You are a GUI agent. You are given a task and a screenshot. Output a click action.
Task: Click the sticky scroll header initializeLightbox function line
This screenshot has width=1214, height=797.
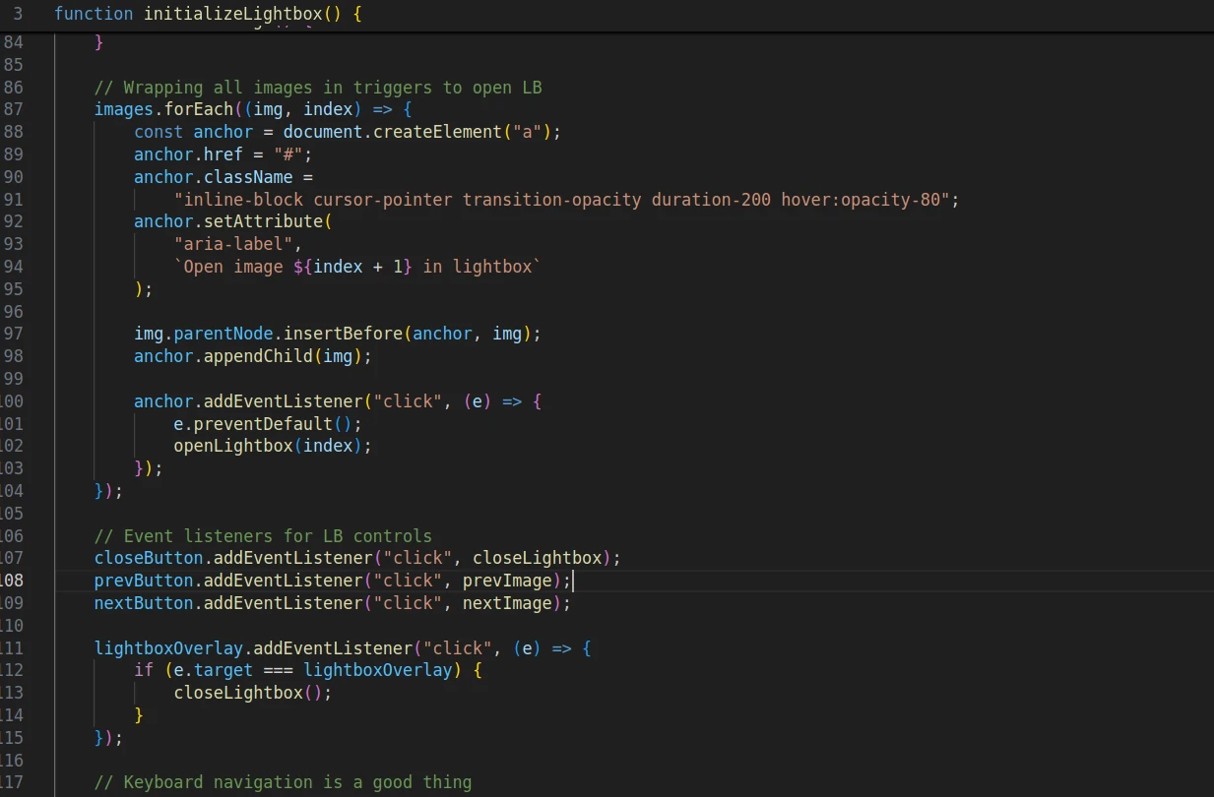[x=208, y=15]
